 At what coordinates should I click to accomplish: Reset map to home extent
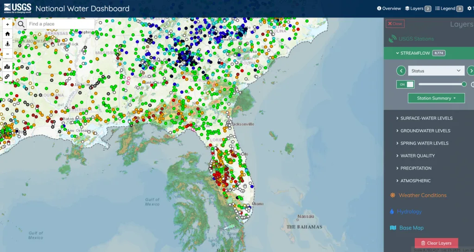[7, 34]
